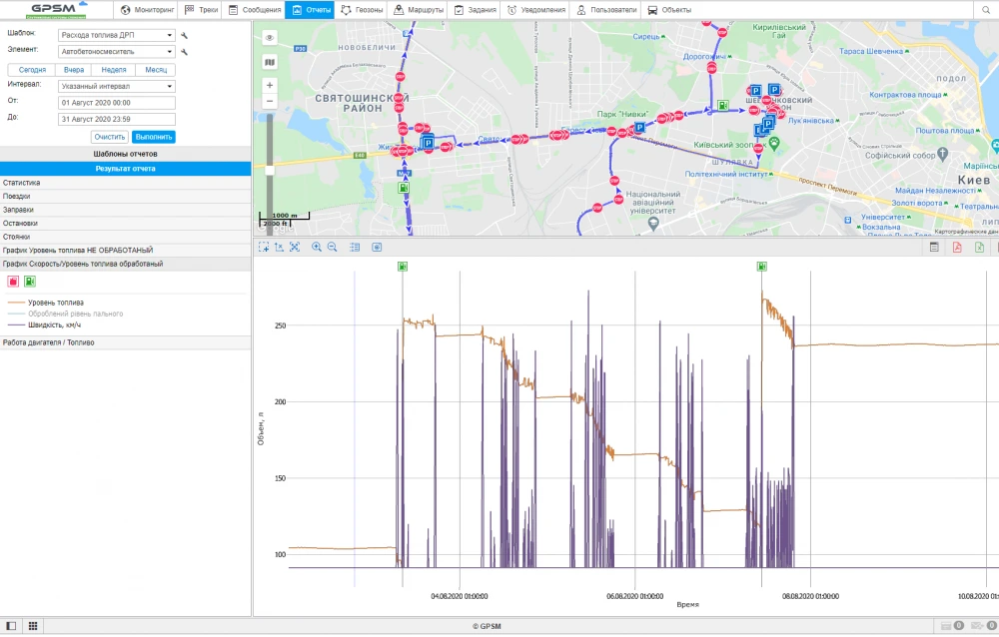
Task: Click the Выполнить button
Action: [154, 137]
